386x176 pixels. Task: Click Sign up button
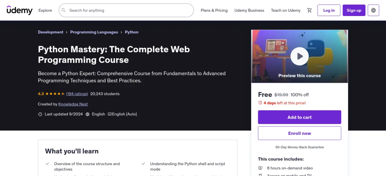354,10
